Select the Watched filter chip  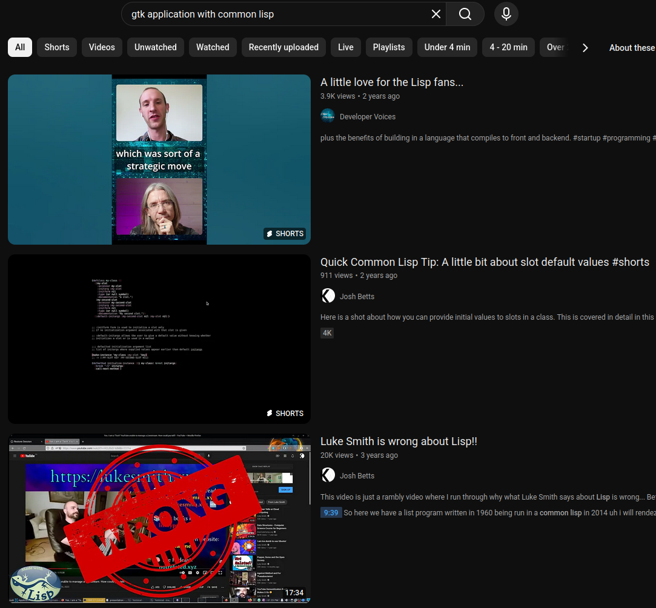213,47
